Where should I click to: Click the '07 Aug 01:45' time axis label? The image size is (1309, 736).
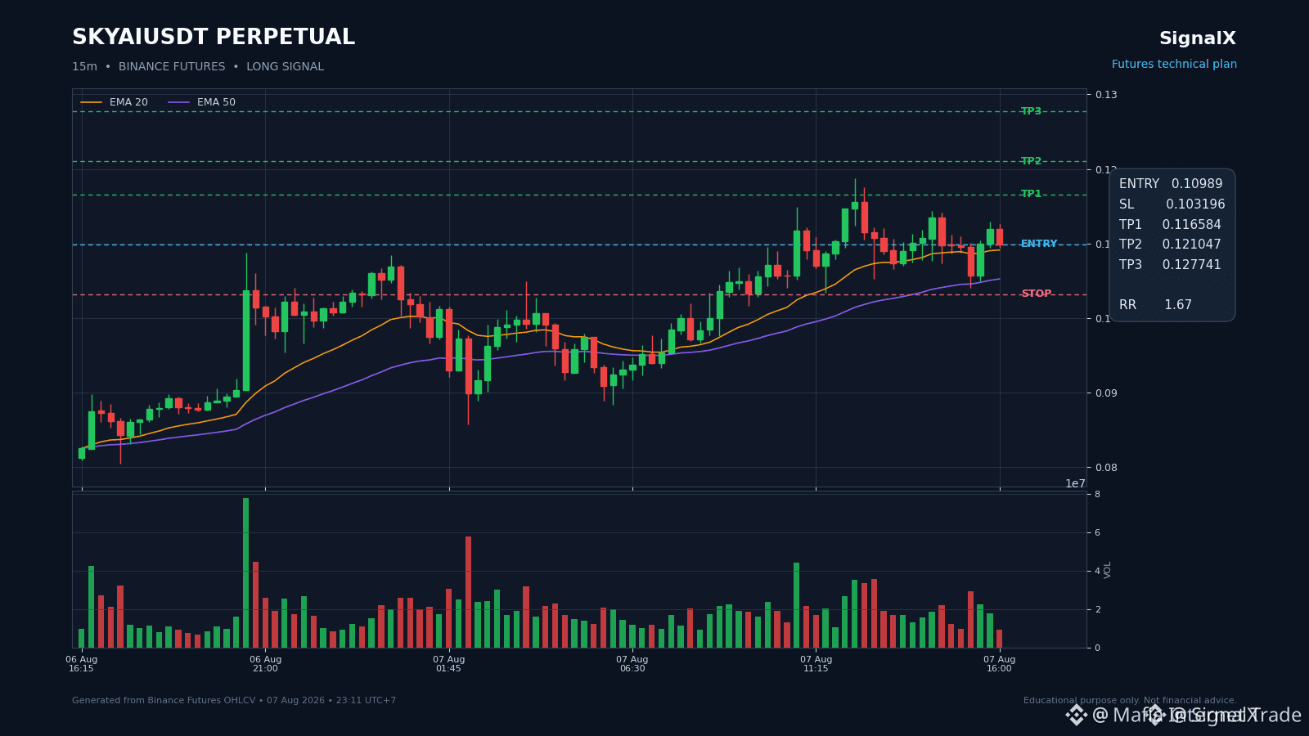click(448, 664)
